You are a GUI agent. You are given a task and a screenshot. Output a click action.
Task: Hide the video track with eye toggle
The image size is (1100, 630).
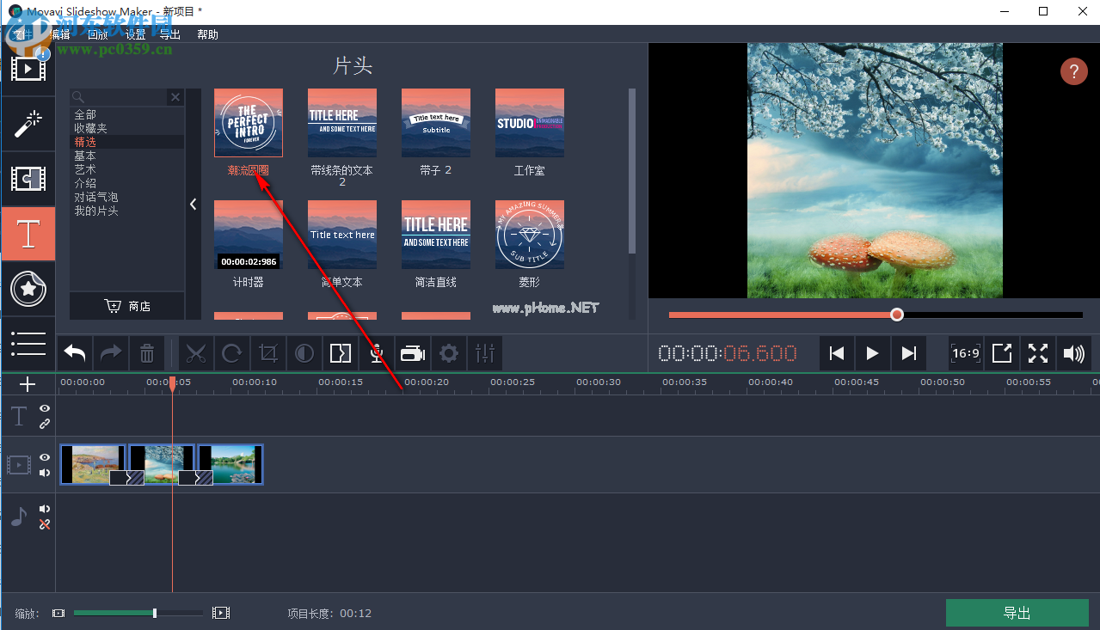[44, 456]
